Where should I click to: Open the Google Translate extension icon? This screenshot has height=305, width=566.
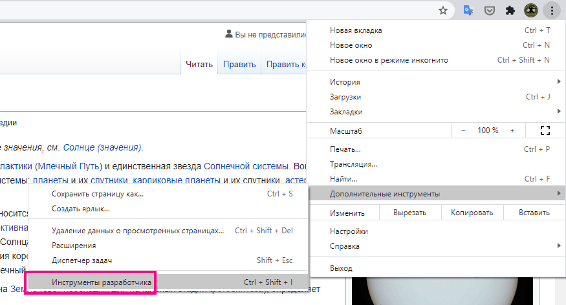pos(469,10)
